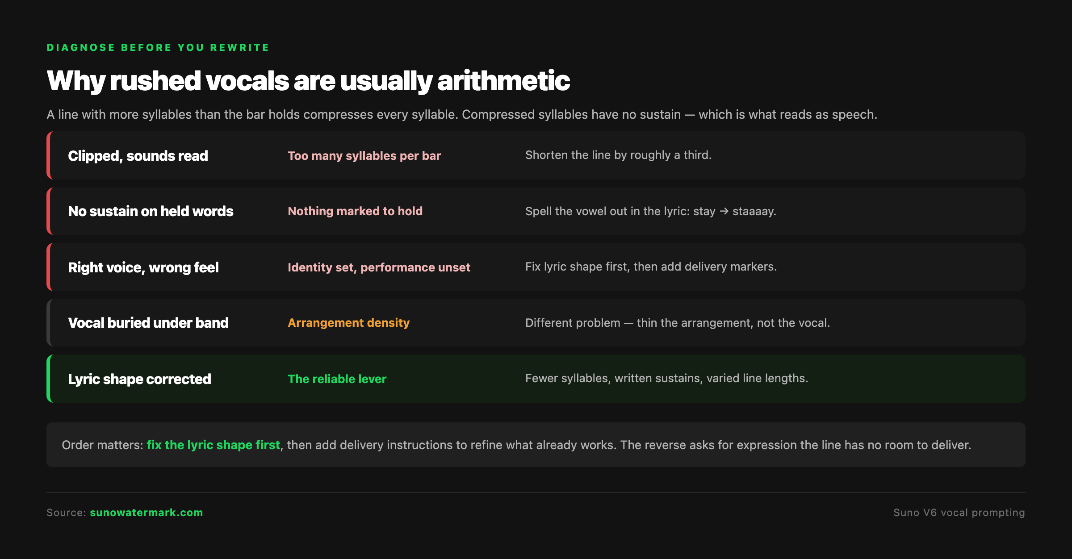Click 'Too many syllables per bar' cause
This screenshot has height=559, width=1072.
pyautogui.click(x=364, y=156)
